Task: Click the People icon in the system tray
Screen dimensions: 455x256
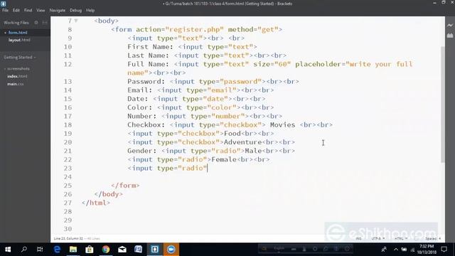Action: (384, 250)
